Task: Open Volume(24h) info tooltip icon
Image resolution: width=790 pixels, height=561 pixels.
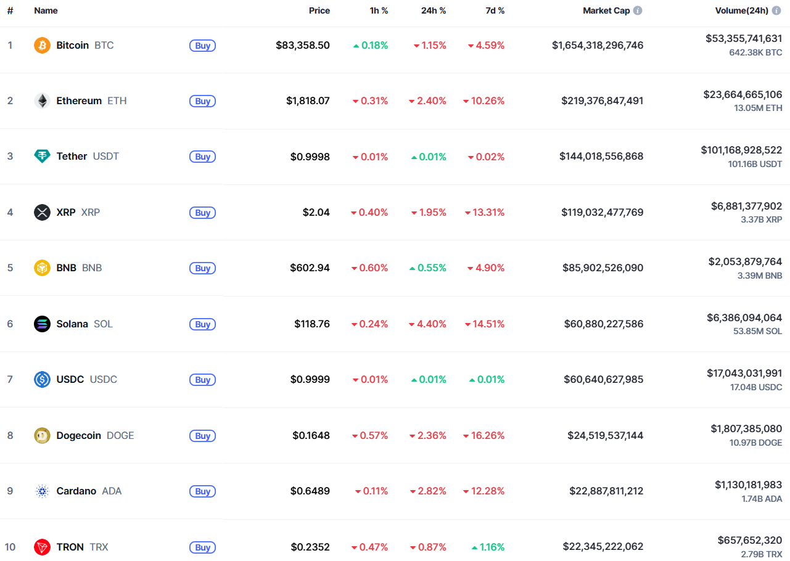Action: [x=776, y=10]
